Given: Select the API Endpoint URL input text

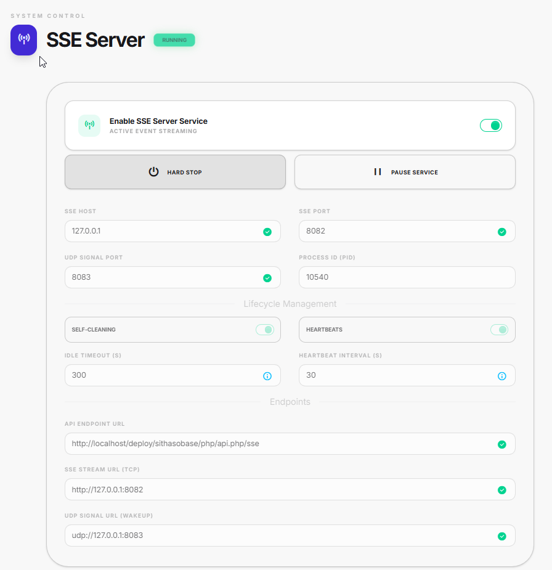Looking at the screenshot, I should point(277,444).
